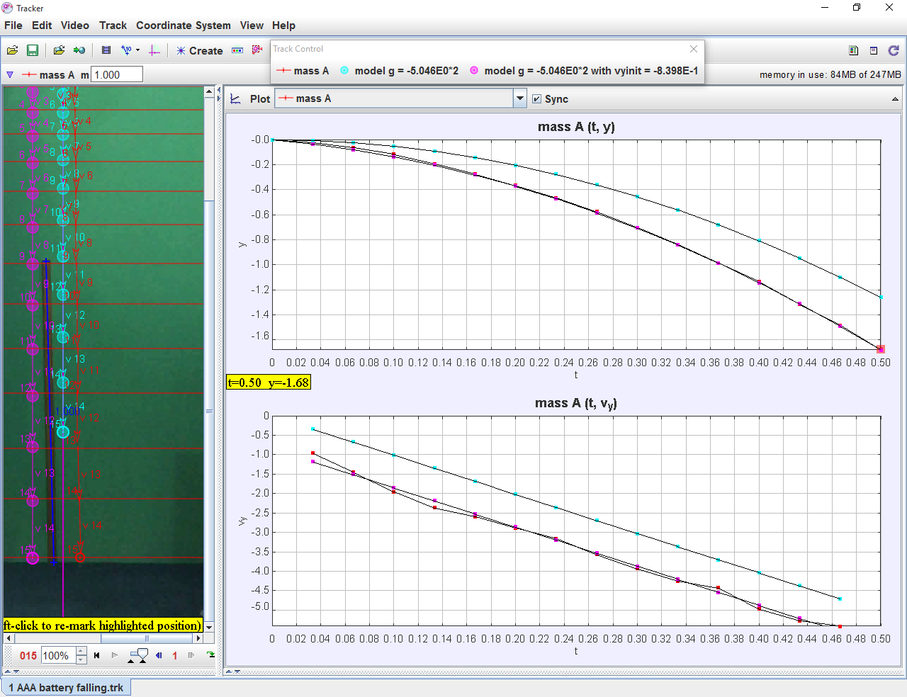
Task: Uncheck the Sync checkbox
Action: click(537, 99)
